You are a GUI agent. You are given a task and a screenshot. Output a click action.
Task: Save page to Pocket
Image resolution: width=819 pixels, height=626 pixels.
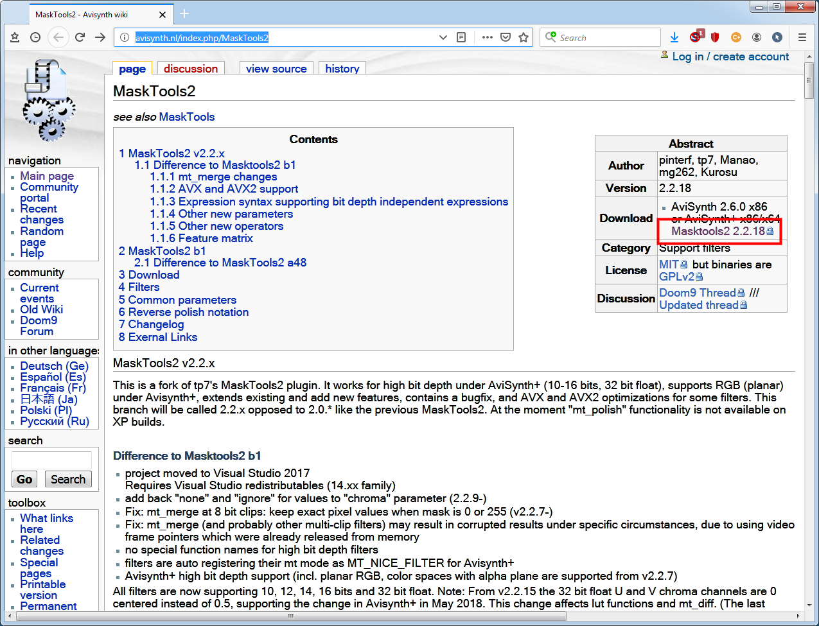506,37
